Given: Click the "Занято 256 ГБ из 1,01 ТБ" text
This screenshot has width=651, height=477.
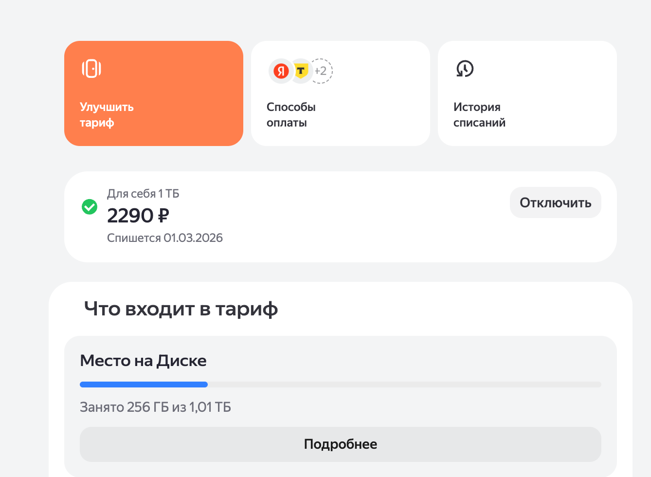Looking at the screenshot, I should click(x=155, y=407).
